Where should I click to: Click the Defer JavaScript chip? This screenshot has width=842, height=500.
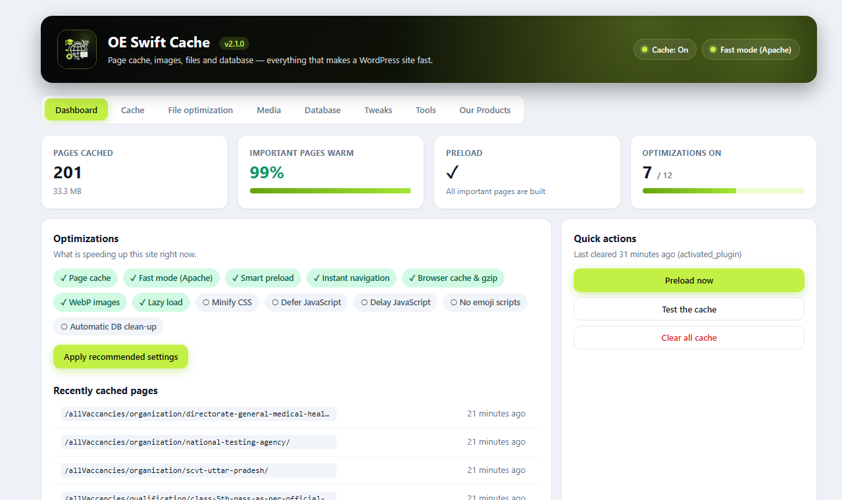307,302
